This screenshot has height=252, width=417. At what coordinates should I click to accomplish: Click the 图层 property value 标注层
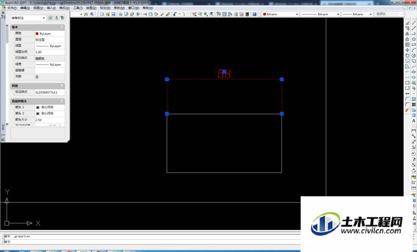pos(50,40)
